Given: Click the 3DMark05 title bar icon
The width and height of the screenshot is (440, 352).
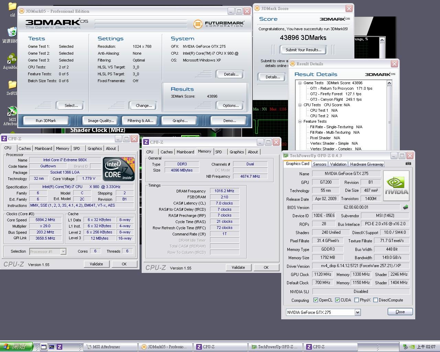Looking at the screenshot, I should coord(22,11).
